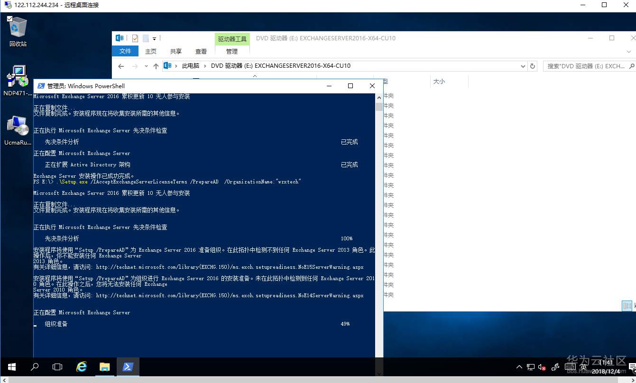Click 此电脑 in the address bar breadcrumb
Screen dimensions: 636x383
click(x=191, y=66)
